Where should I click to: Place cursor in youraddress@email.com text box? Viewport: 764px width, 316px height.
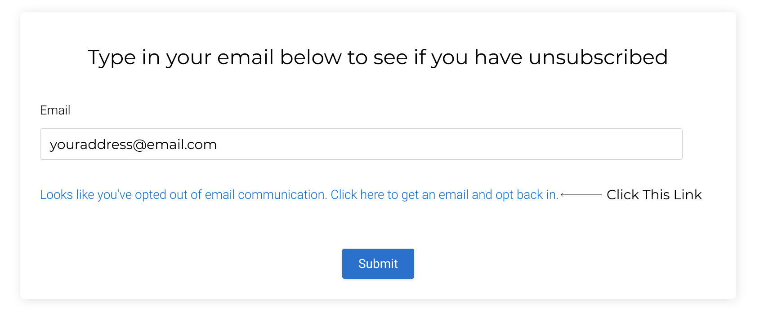click(361, 144)
